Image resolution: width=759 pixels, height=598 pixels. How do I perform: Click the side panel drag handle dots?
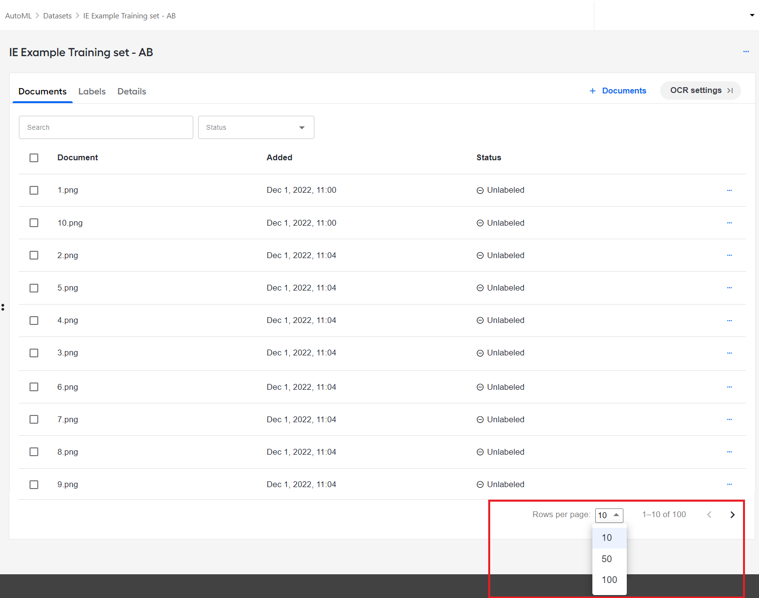[3, 307]
